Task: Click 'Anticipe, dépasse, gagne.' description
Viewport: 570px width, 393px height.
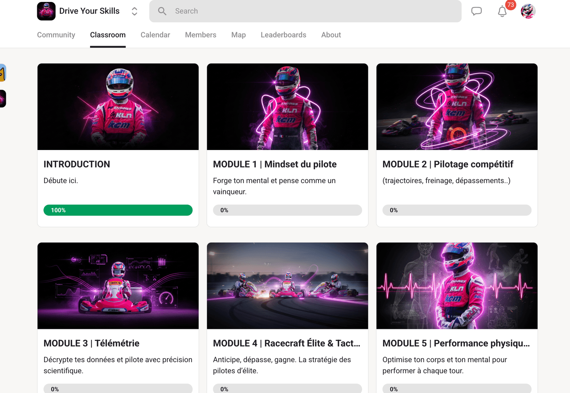Action: (282, 365)
